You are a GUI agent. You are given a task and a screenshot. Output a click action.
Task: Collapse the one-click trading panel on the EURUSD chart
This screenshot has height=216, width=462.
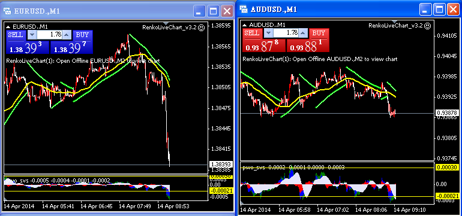8,27
